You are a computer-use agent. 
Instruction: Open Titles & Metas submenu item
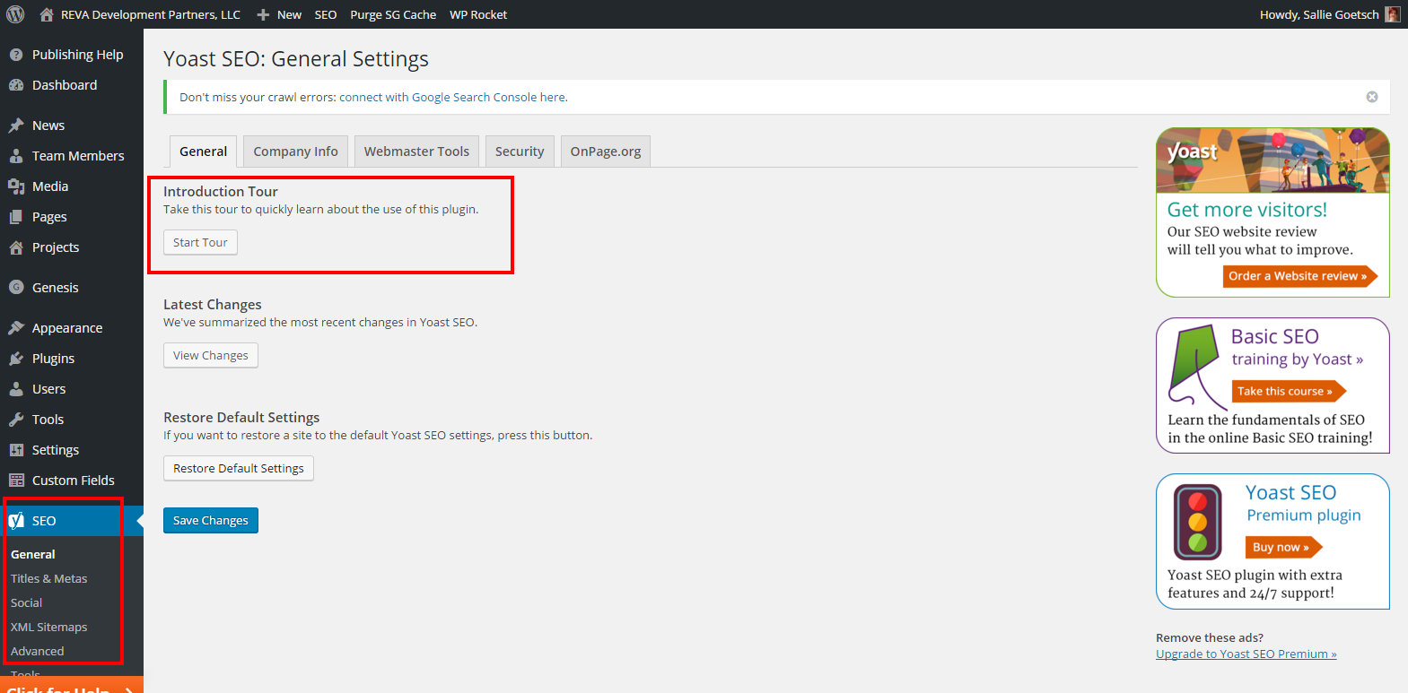pos(49,579)
